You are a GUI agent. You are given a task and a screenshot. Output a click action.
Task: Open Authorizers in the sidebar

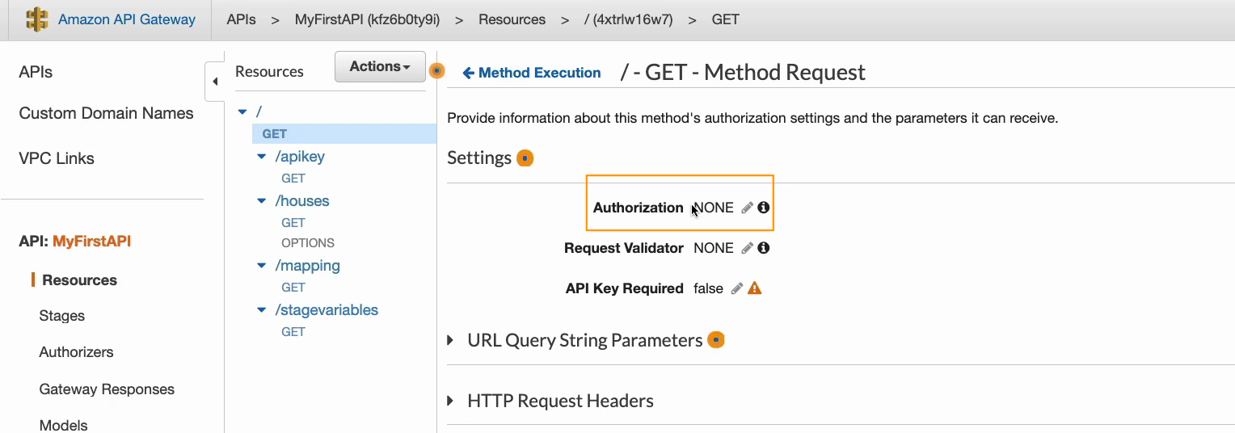[76, 352]
